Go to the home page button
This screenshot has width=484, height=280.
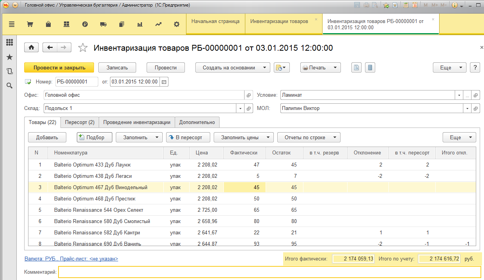pyautogui.click(x=31, y=48)
